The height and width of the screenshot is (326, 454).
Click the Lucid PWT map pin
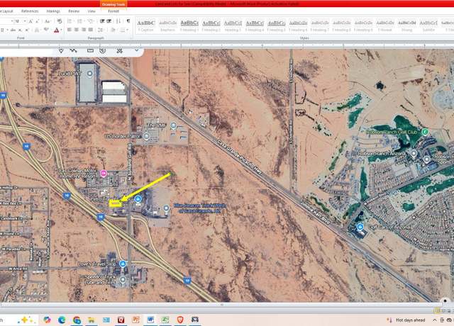click(90, 74)
